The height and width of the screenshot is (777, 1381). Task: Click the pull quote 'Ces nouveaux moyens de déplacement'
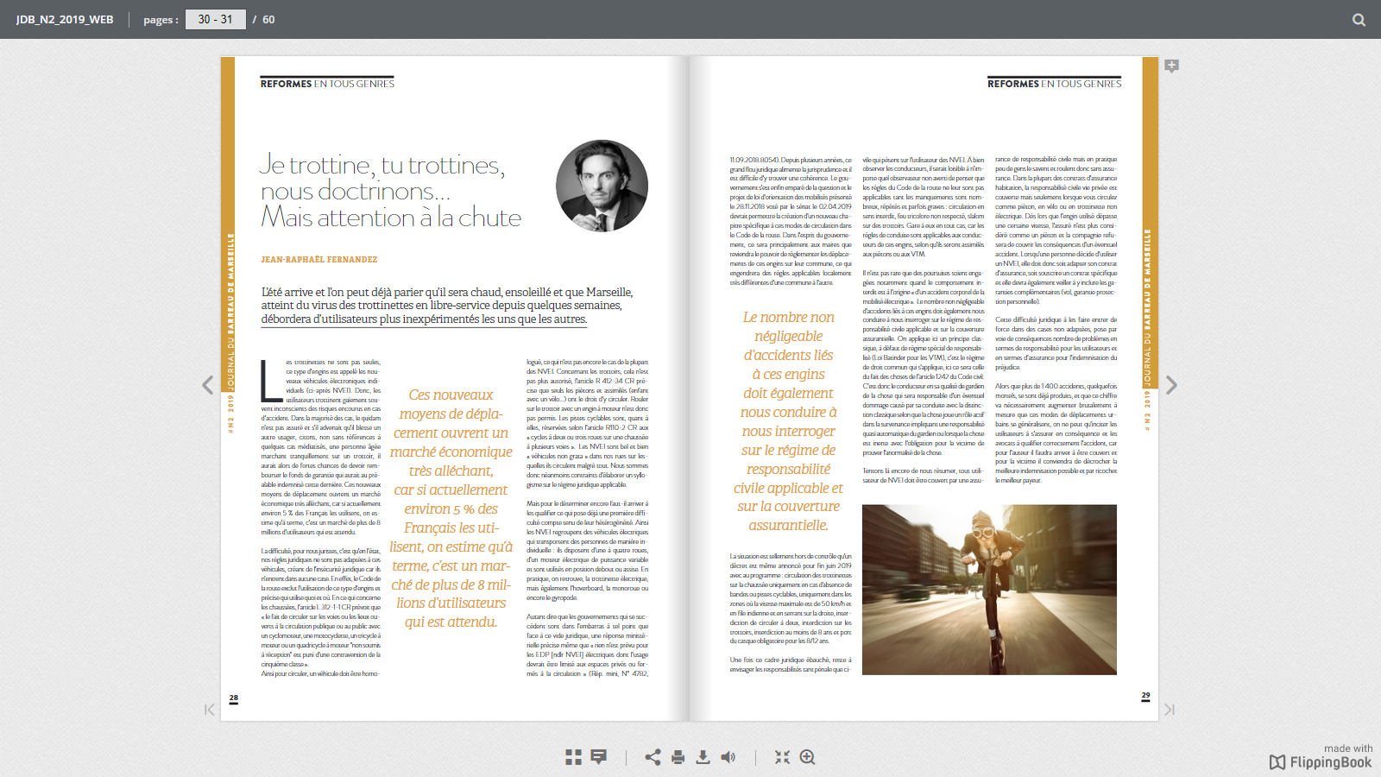pyautogui.click(x=451, y=509)
